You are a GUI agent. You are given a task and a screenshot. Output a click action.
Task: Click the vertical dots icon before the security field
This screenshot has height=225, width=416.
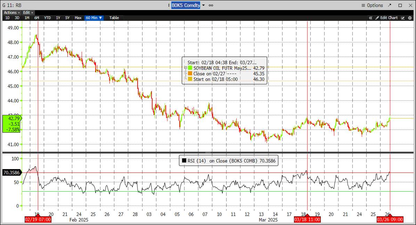coord(169,5)
